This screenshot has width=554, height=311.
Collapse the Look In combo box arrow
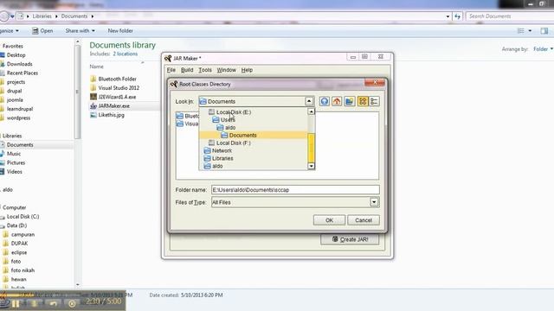click(309, 102)
